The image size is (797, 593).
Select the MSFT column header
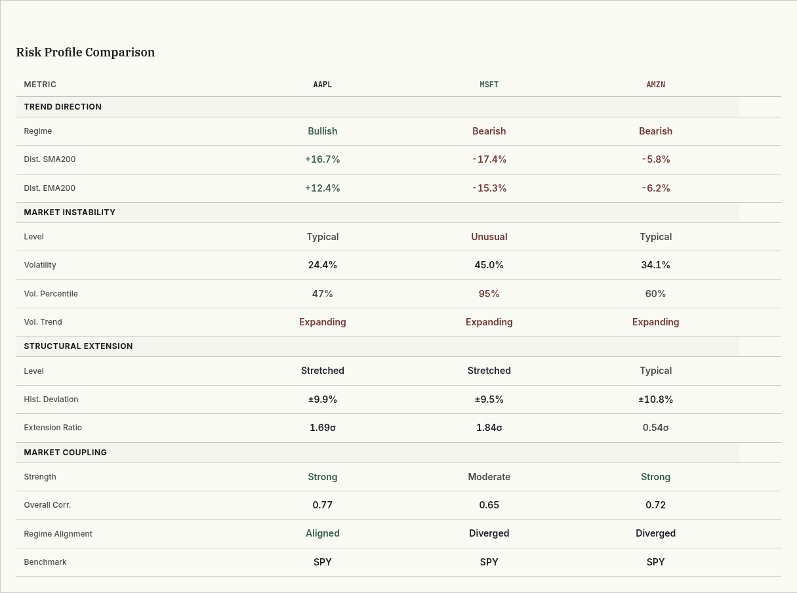[x=489, y=84]
